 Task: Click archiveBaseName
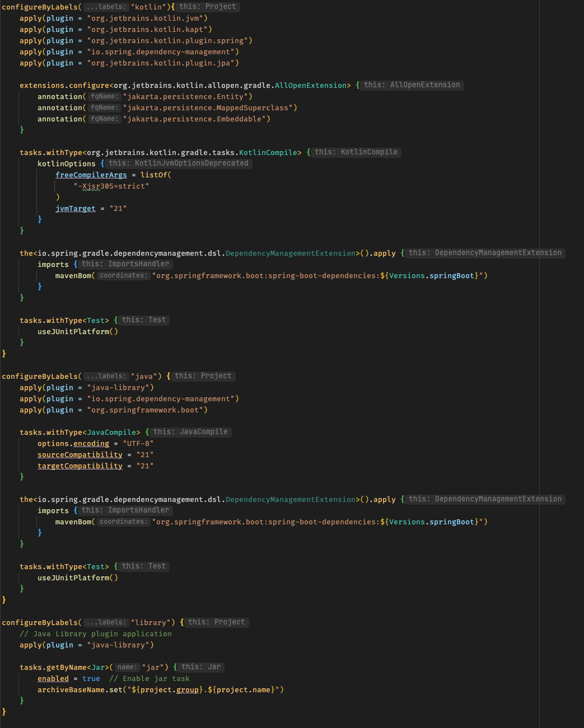71,689
